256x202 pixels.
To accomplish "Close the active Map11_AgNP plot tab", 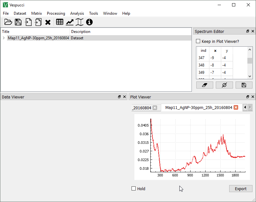I will pyautogui.click(x=236, y=108).
